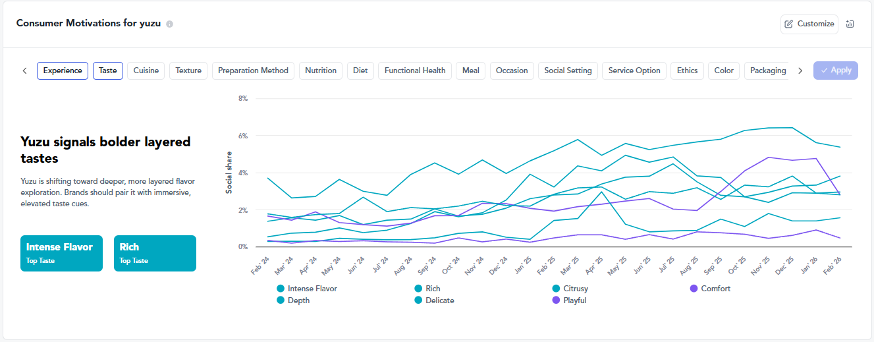The image size is (874, 342).
Task: Click the info icon beside the yuzu title
Action: [x=170, y=24]
